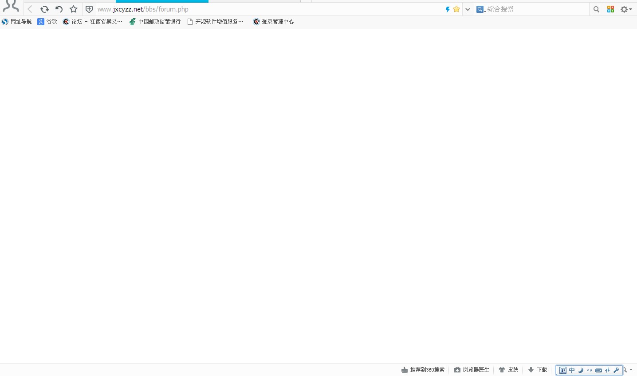Click the IME simplified/traditional switch icon
Screen dimensions: 637x376
click(x=607, y=370)
